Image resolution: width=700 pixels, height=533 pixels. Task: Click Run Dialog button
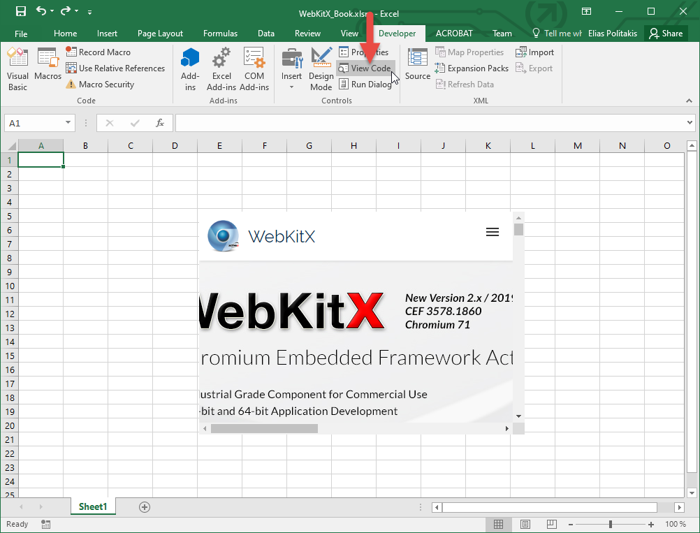coord(365,85)
